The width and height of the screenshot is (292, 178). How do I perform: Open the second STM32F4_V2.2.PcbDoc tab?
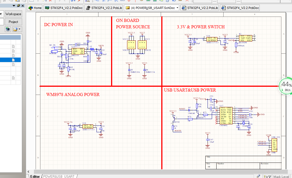click(240, 8)
